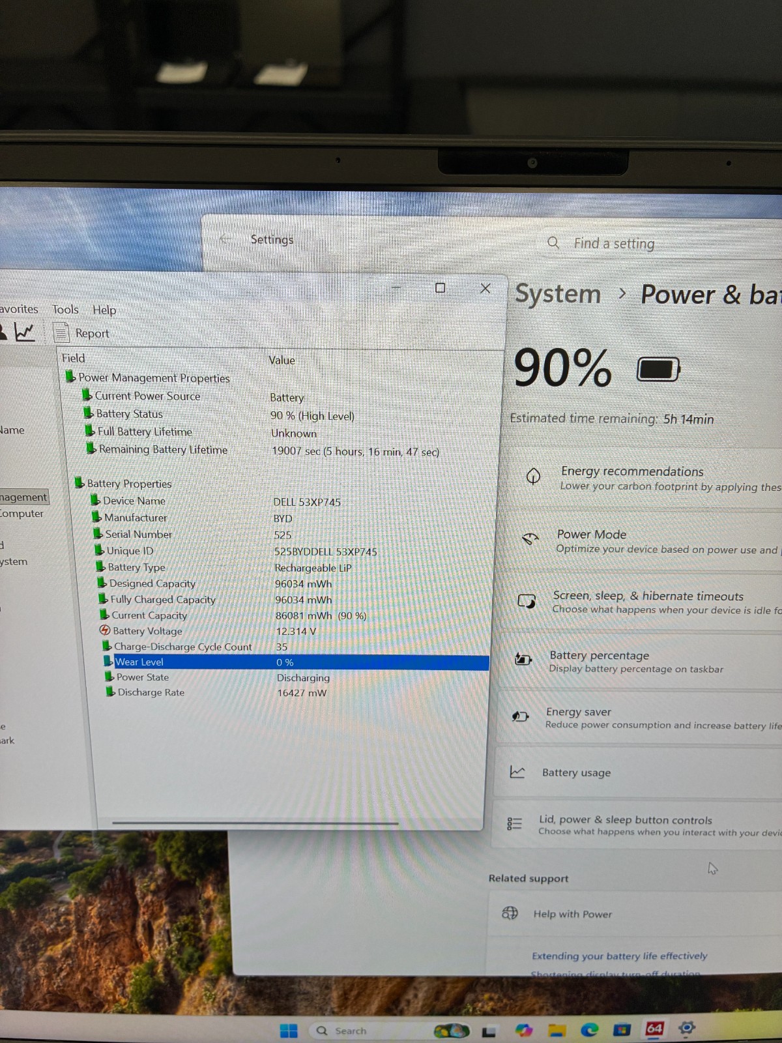Click the red voltage icon beside Battery Voltage
This screenshot has height=1043, width=782.
[105, 630]
